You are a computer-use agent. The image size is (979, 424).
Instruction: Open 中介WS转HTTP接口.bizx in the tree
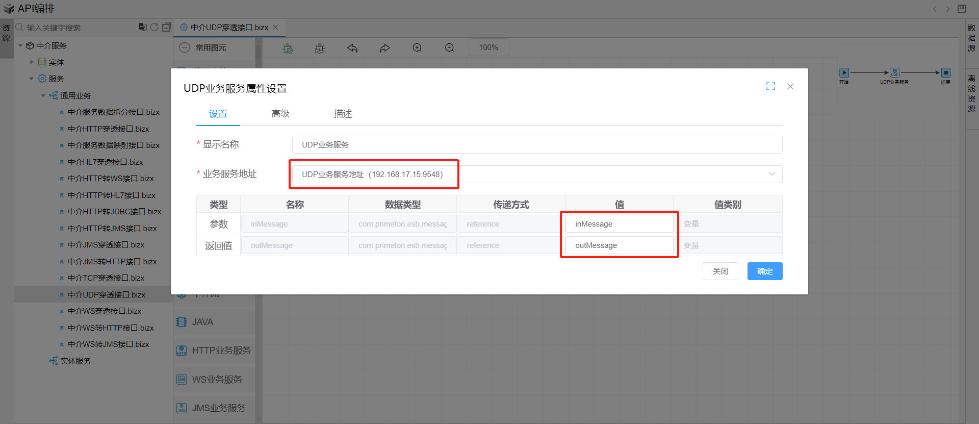tap(111, 328)
